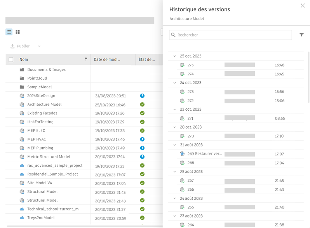Click the cloud icon beside Treys2ndModel
The width and height of the screenshot is (310, 228).
click(x=22, y=218)
